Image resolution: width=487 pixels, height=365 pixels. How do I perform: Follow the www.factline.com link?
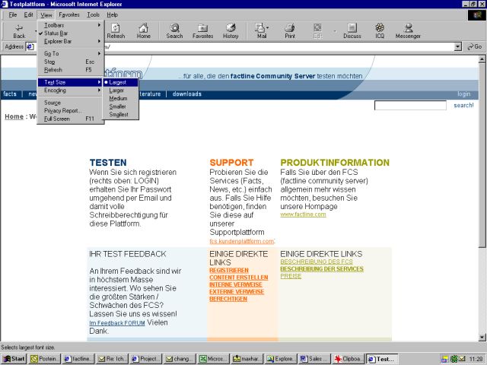[x=303, y=214]
